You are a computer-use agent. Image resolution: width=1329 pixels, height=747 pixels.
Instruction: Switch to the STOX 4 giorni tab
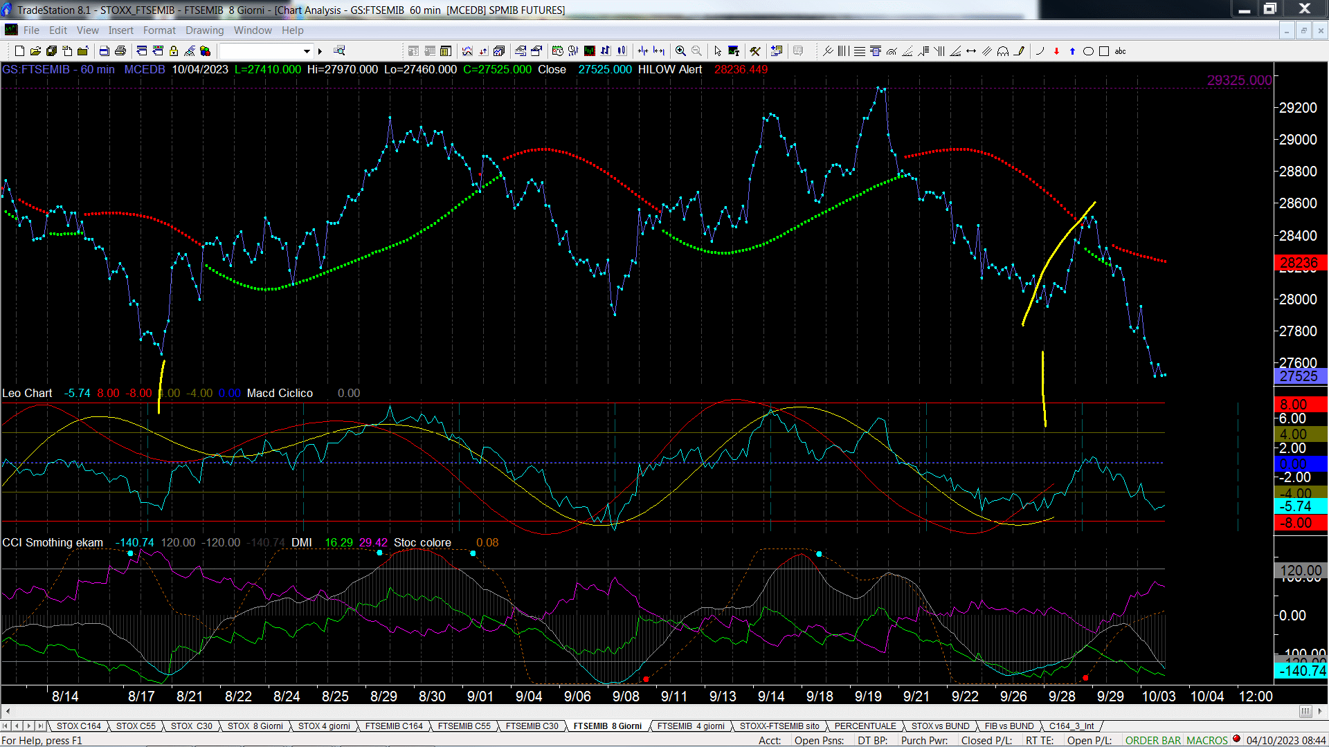(324, 726)
